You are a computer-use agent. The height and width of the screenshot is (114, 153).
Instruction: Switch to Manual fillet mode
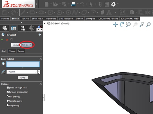coord(16,45)
